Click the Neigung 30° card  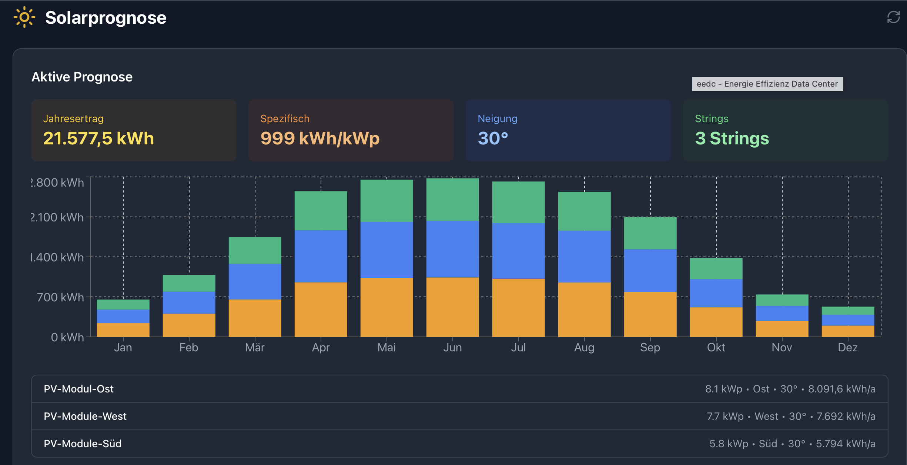pos(568,130)
